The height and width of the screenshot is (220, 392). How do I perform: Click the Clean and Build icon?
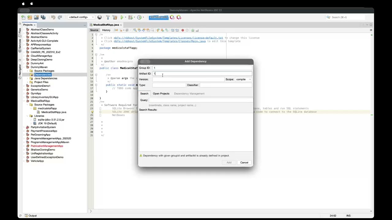click(115, 17)
